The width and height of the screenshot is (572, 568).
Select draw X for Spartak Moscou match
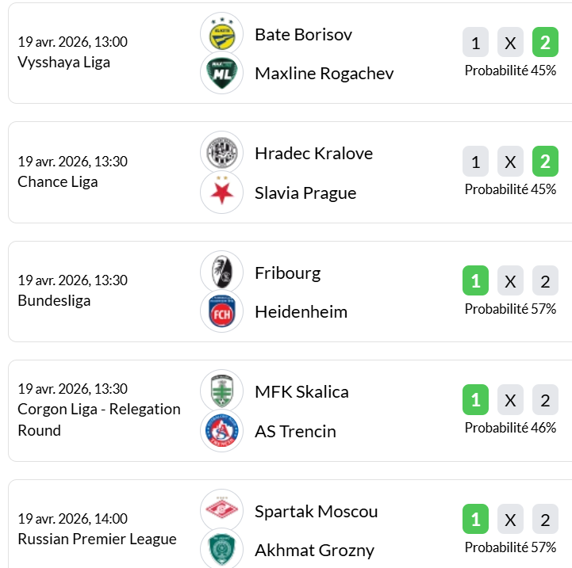[x=510, y=520]
